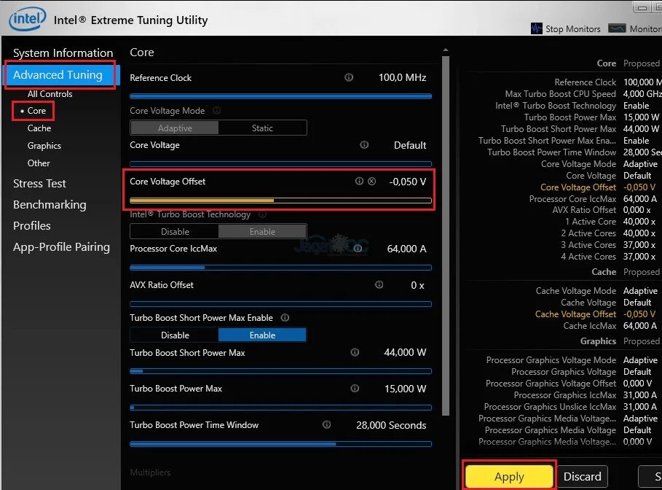Click the Turbo Boost Short Power Max slider
The height and width of the screenshot is (490, 662).
coord(281,371)
